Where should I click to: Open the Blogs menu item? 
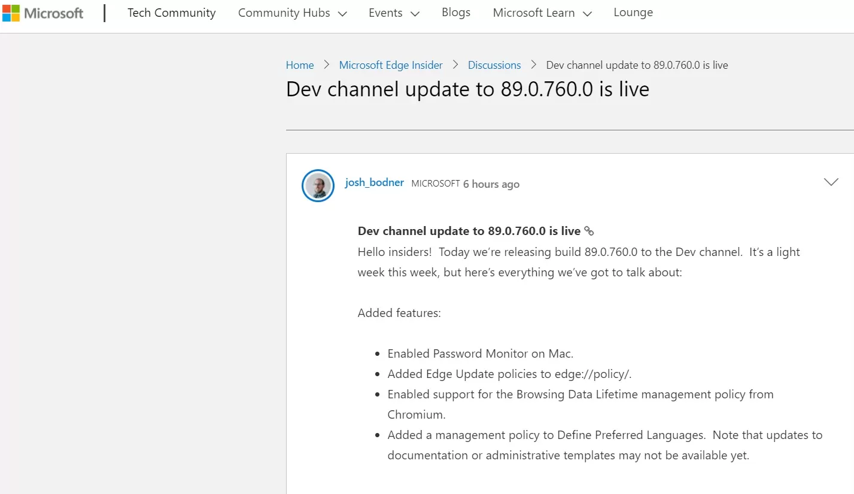(x=456, y=13)
